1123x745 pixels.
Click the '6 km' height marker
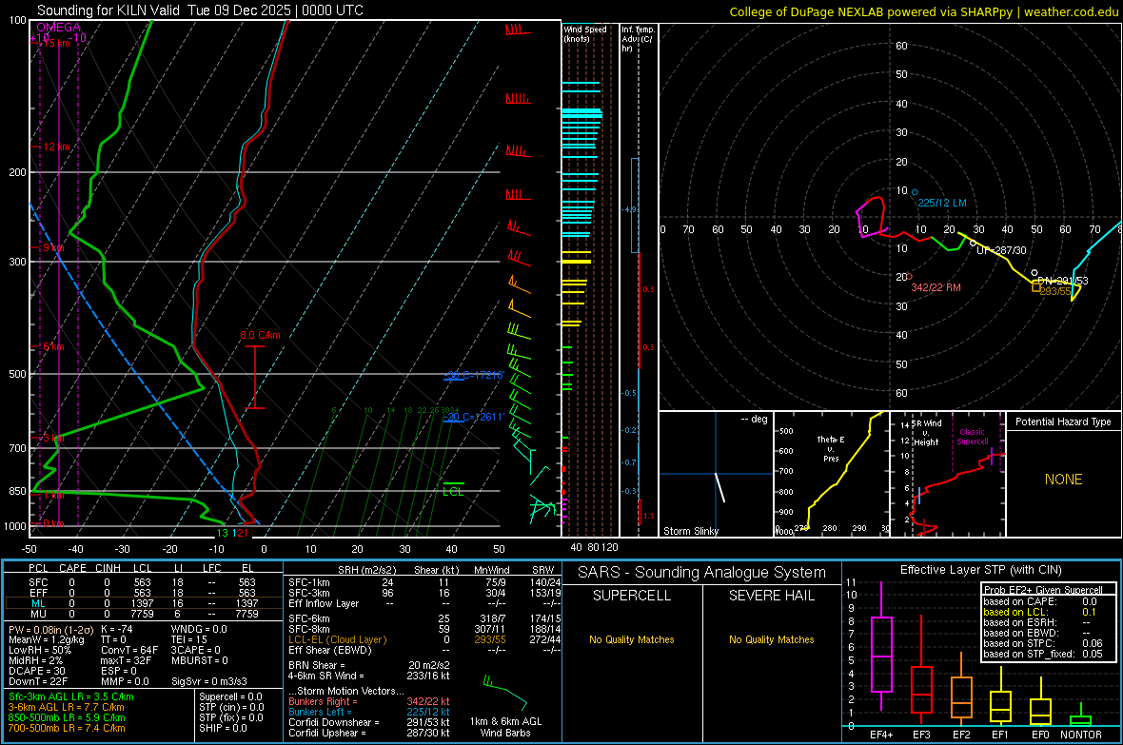[53, 346]
